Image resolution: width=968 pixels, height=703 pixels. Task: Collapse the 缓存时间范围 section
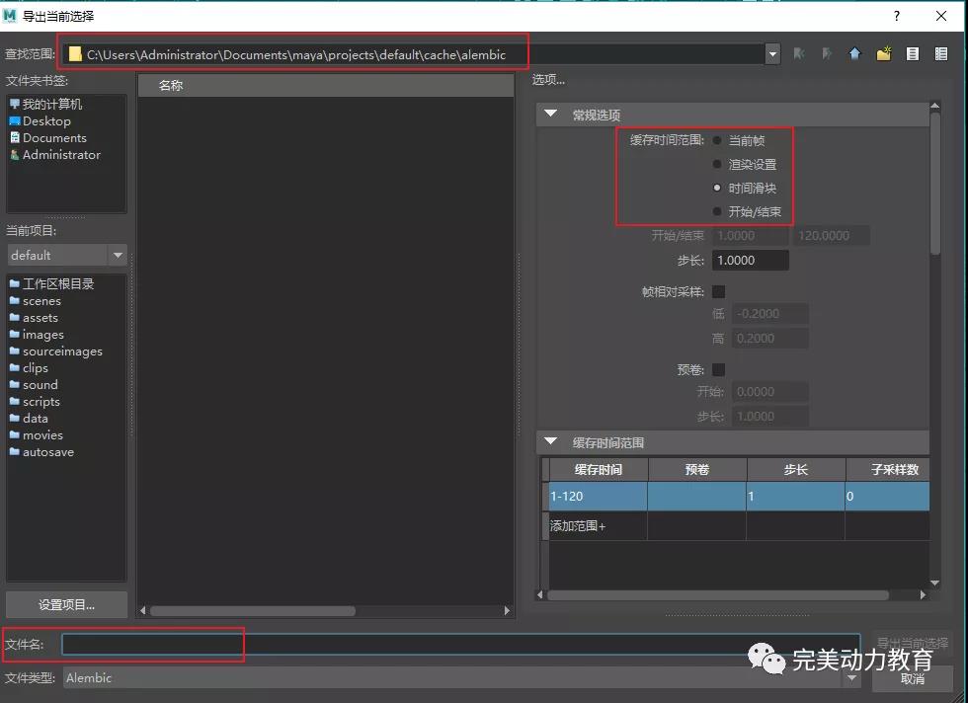pos(551,442)
